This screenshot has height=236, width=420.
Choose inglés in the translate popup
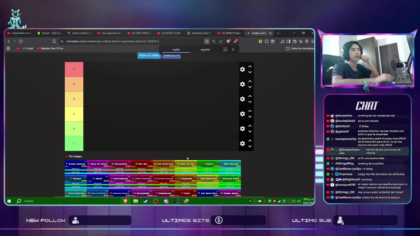click(x=176, y=49)
